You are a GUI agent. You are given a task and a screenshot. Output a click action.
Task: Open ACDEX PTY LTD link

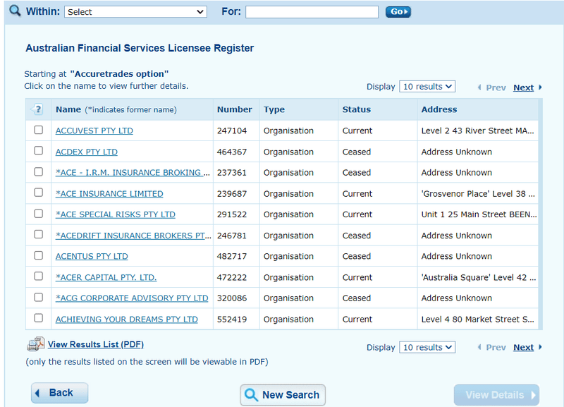[x=86, y=152]
